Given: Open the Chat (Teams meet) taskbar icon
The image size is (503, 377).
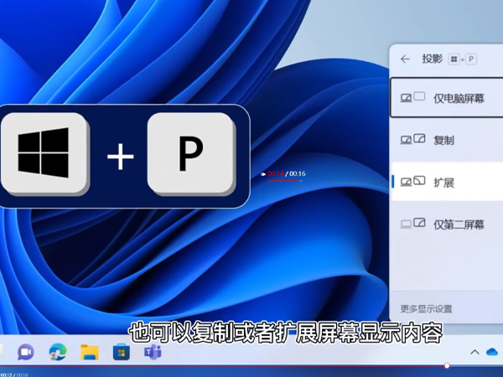Looking at the screenshot, I should [x=26, y=353].
